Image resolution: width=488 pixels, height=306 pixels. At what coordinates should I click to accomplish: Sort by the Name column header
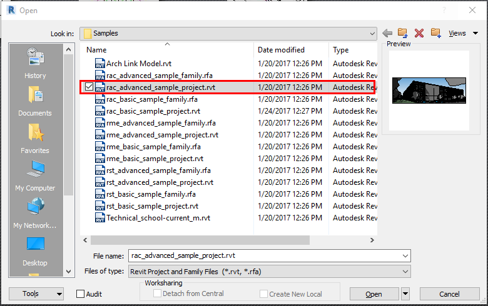pyautogui.click(x=96, y=50)
